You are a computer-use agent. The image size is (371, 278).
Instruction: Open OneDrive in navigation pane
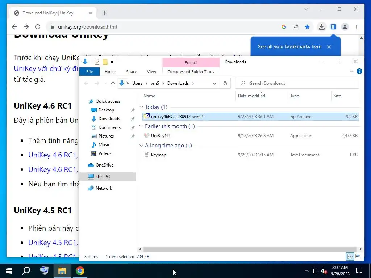[x=104, y=165]
